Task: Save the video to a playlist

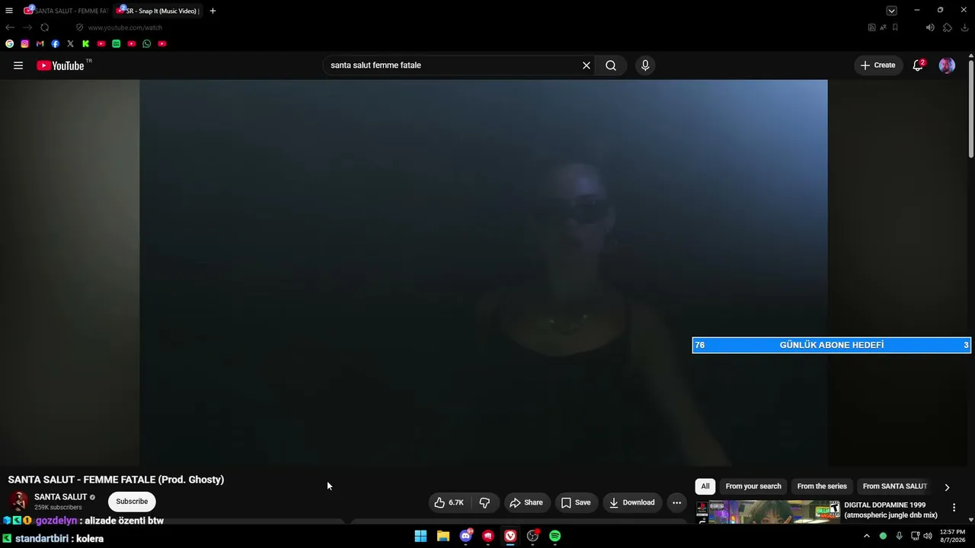Action: [x=576, y=502]
